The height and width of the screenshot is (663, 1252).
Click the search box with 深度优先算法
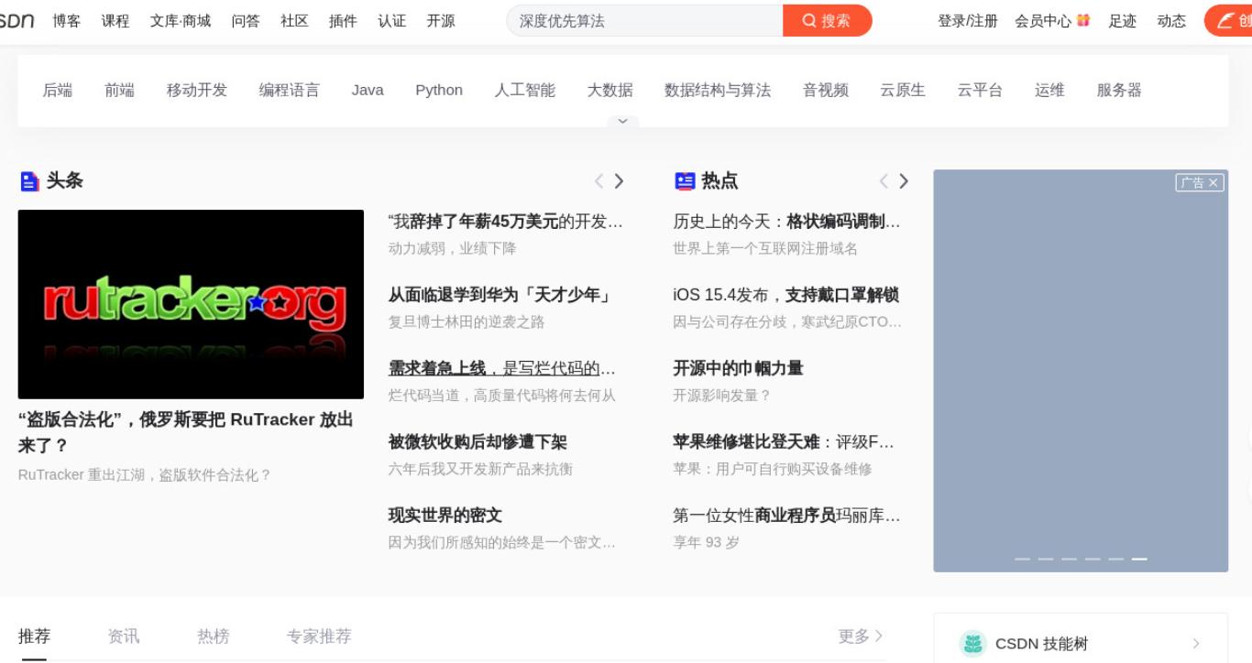tap(645, 20)
